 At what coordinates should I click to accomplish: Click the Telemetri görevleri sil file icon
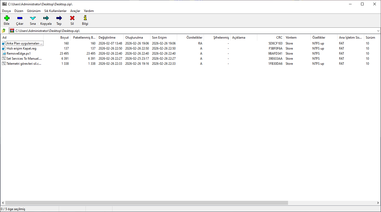click(x=4, y=64)
